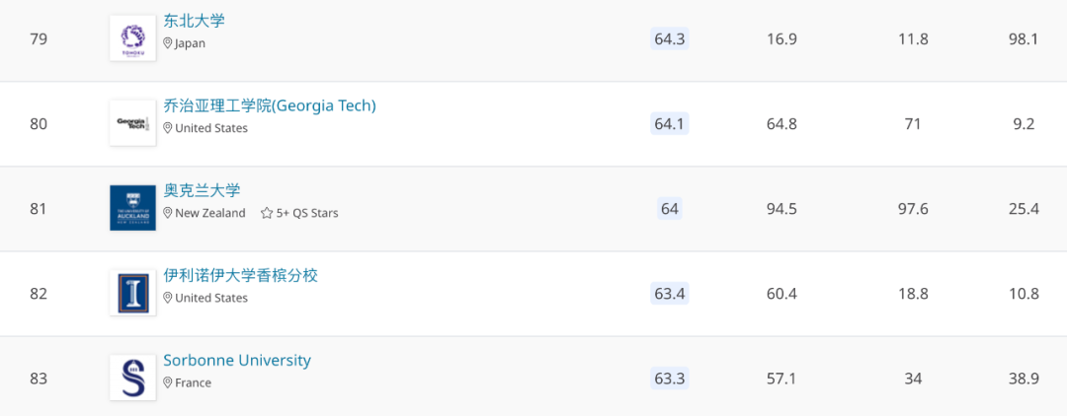The width and height of the screenshot is (1067, 416).
Task: Open the 伊利诺伊大学香槟分校 link
Action: tap(241, 275)
